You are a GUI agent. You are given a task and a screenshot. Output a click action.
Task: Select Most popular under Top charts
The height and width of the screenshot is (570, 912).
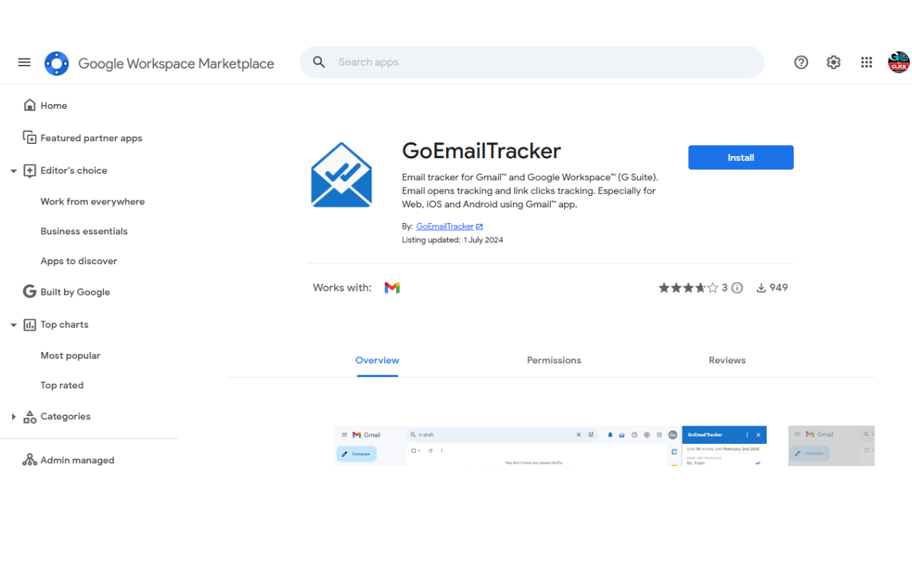(71, 355)
